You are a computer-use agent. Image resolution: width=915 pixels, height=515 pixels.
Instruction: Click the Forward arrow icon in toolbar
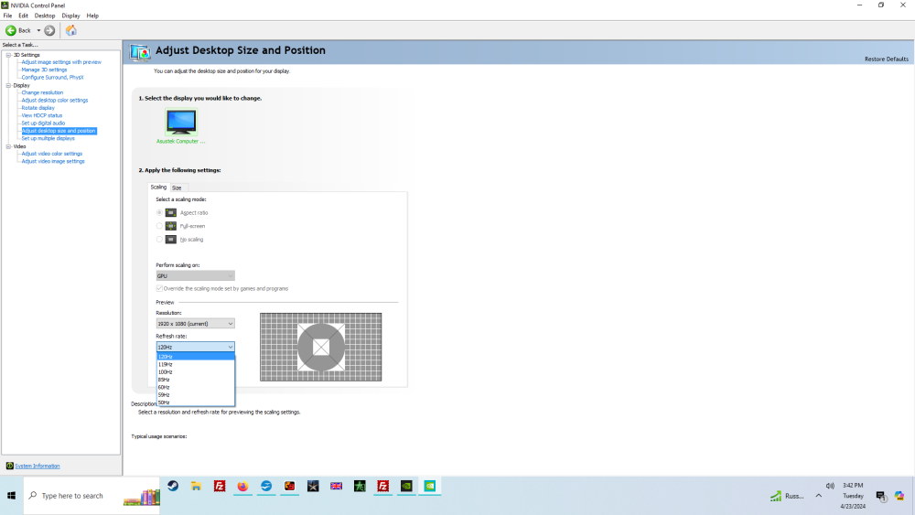[49, 30]
